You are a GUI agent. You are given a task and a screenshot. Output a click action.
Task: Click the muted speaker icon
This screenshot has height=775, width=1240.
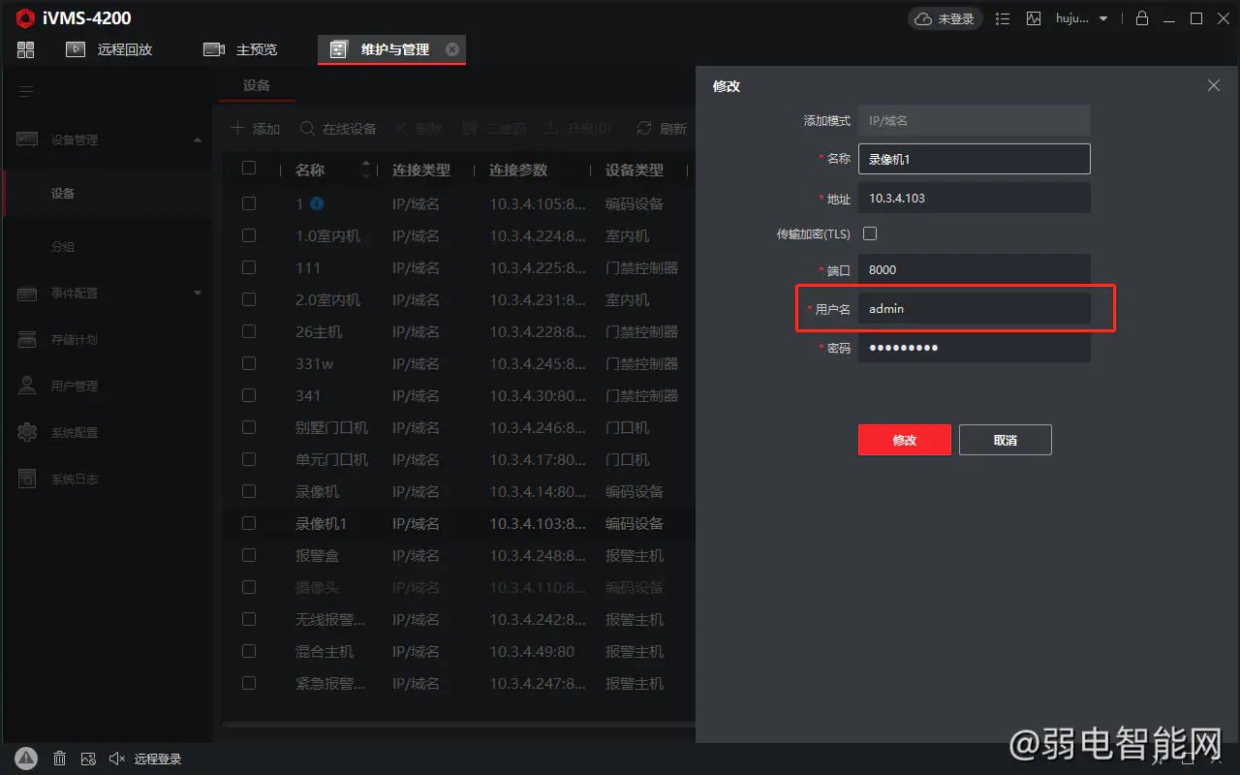point(117,759)
